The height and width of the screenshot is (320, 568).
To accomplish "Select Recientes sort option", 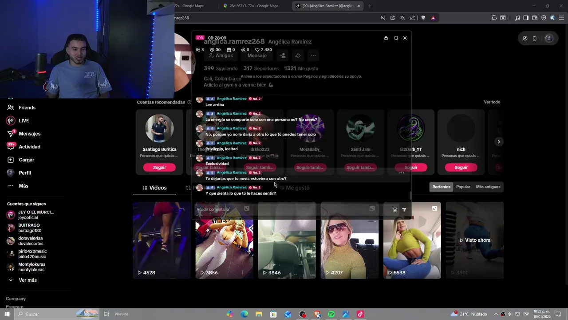I will (441, 187).
